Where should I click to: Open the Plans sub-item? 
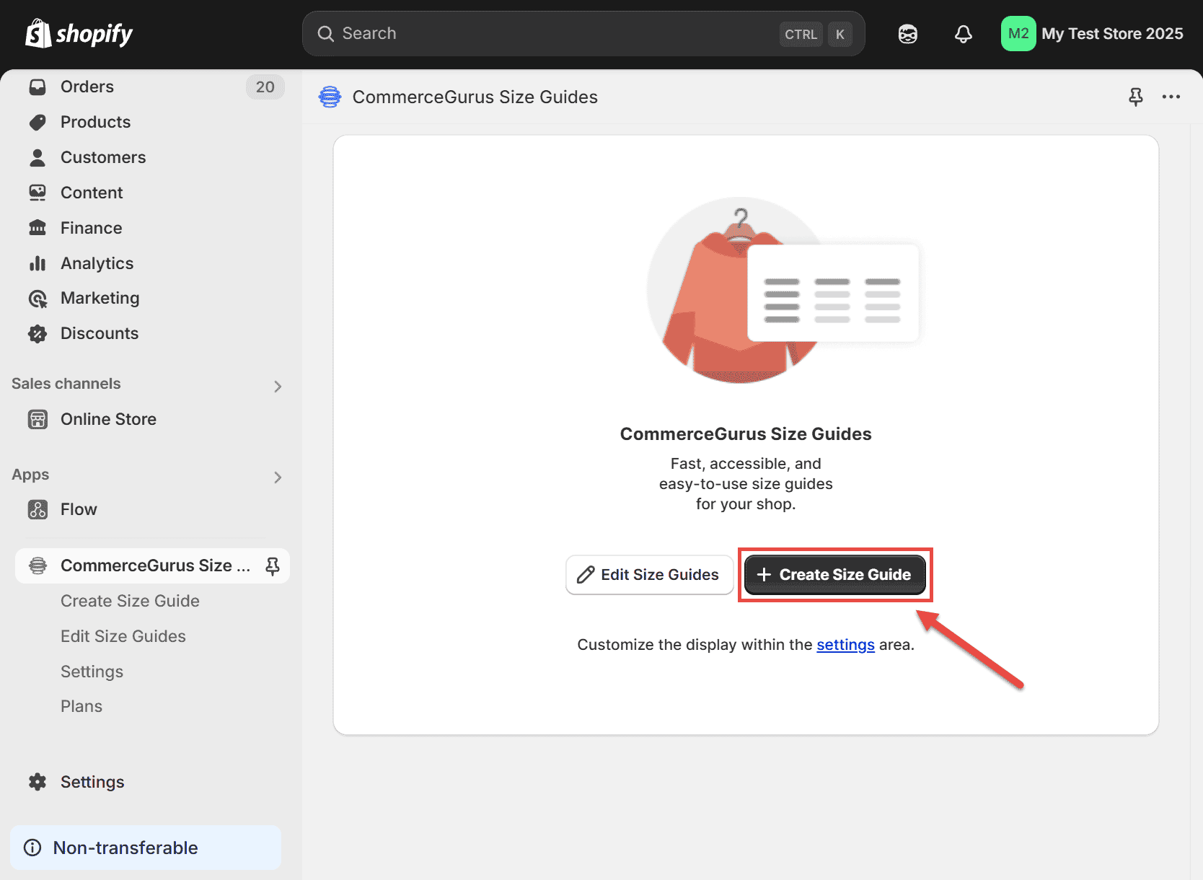point(81,706)
